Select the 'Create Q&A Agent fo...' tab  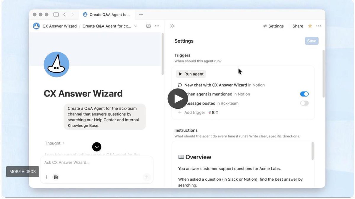[106, 15]
